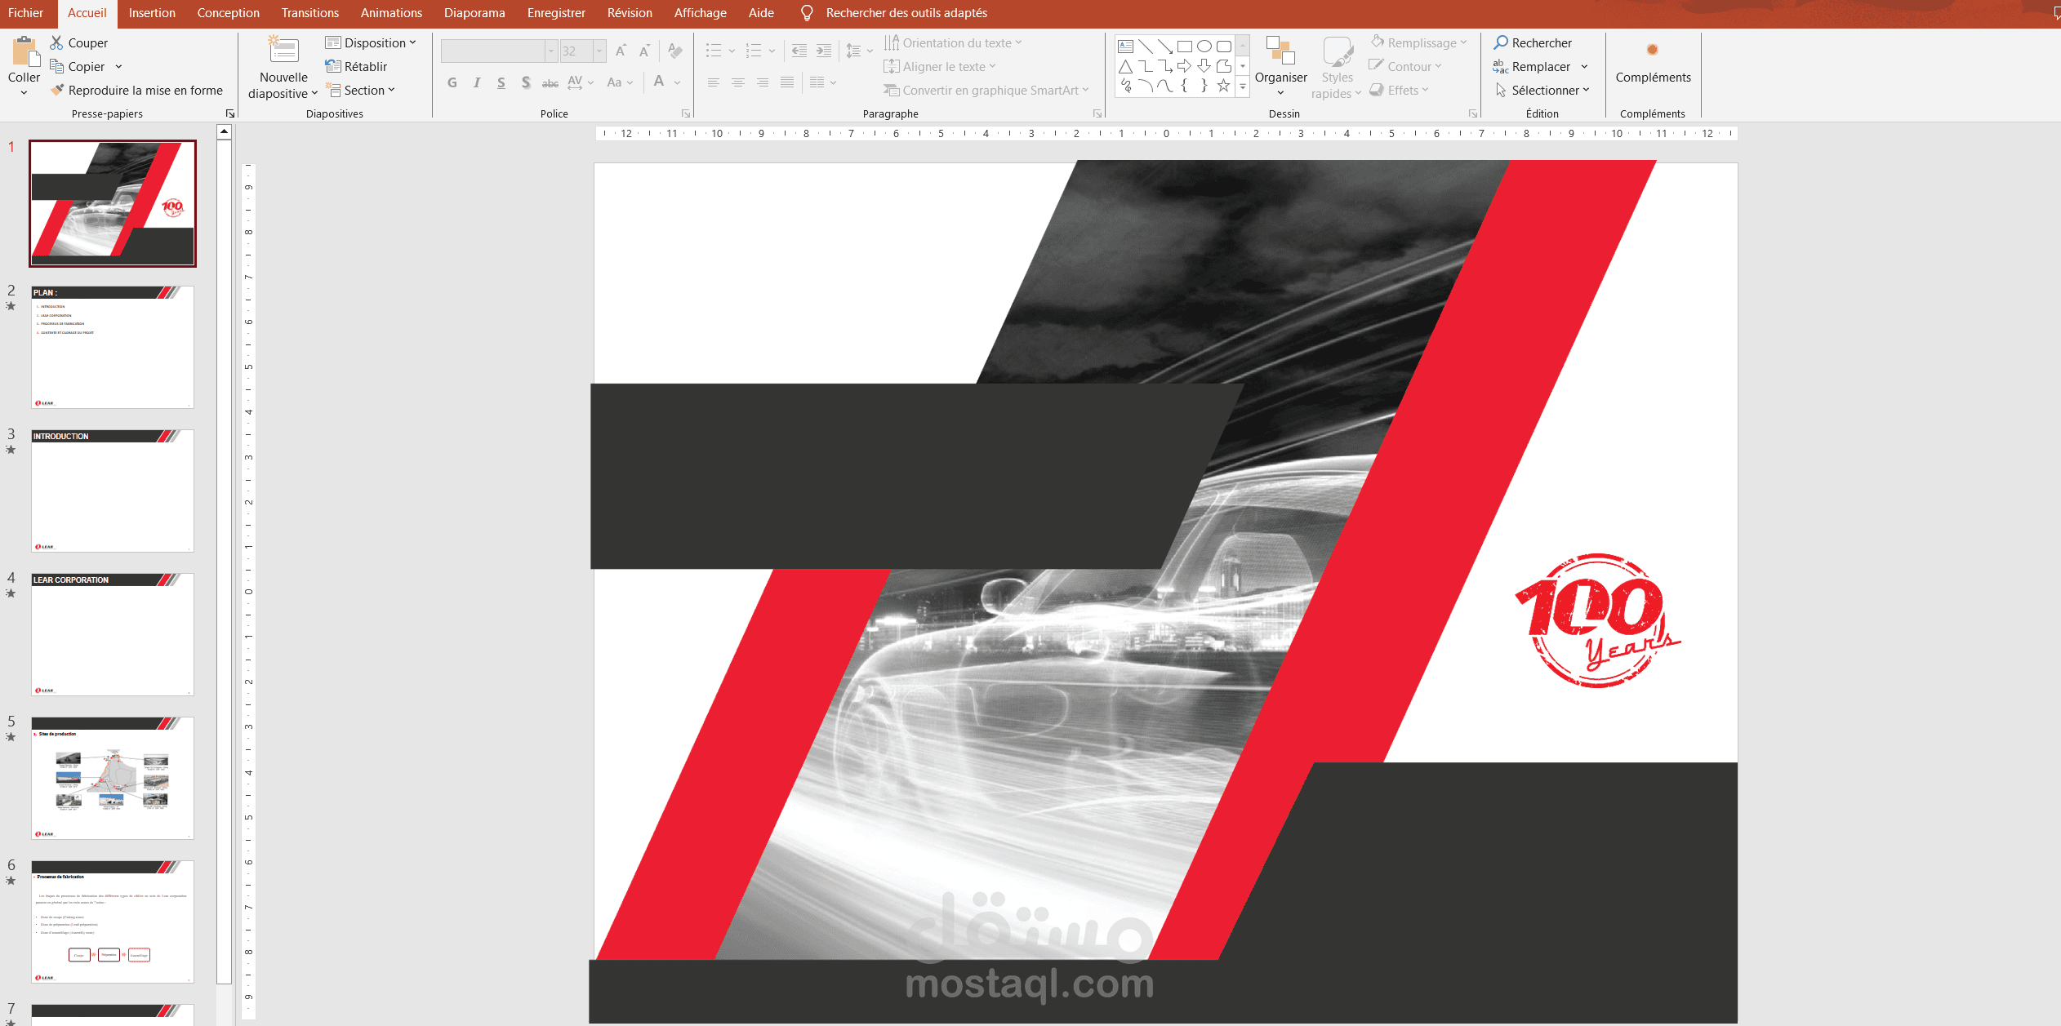
Task: Open the font name dropdown arrow
Action: [551, 51]
